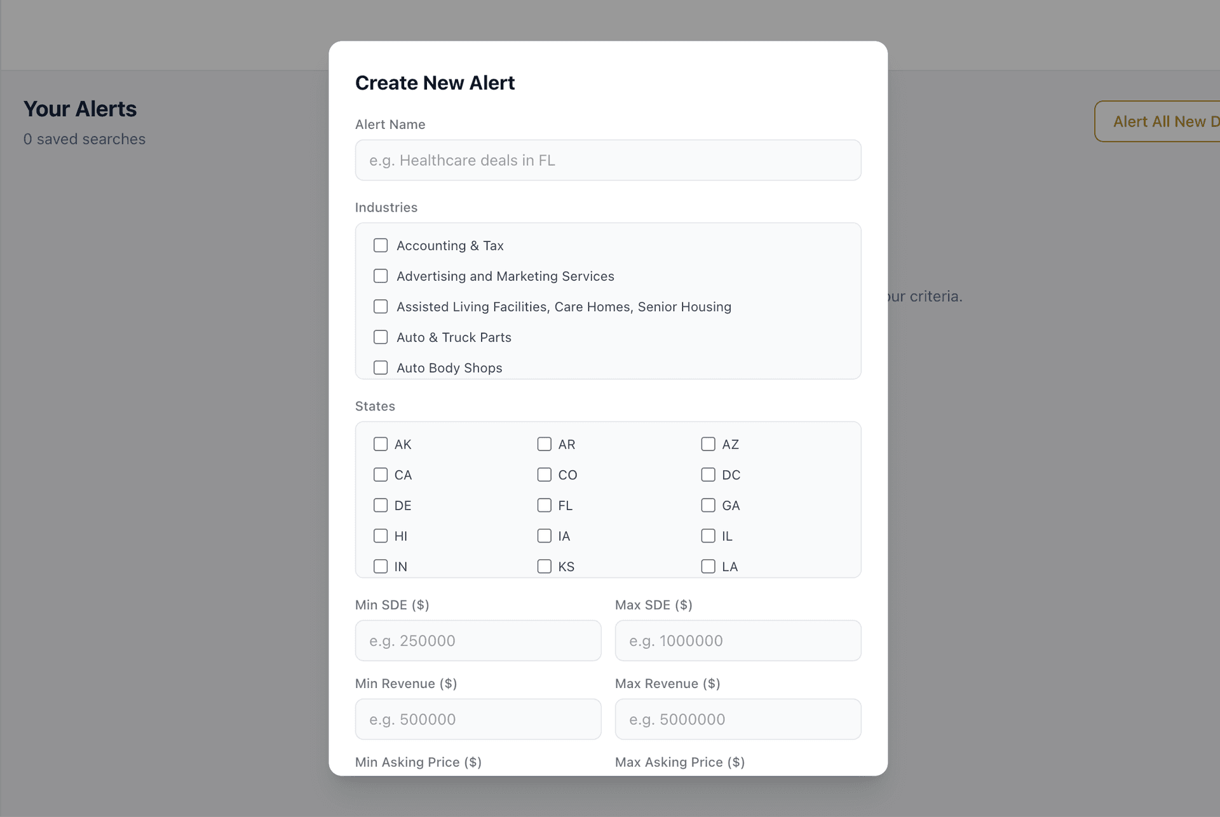Select the KS state checkbox

544,566
